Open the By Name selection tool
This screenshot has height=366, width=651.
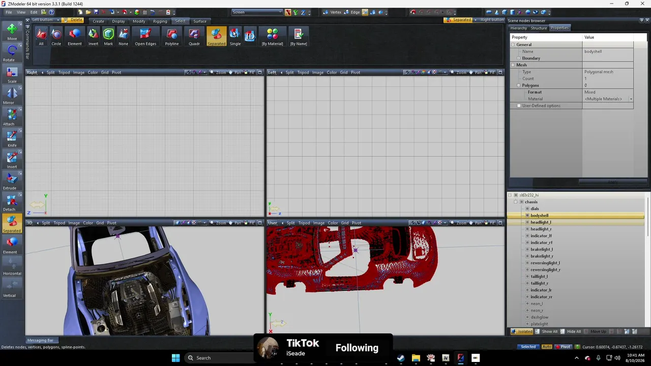point(299,37)
